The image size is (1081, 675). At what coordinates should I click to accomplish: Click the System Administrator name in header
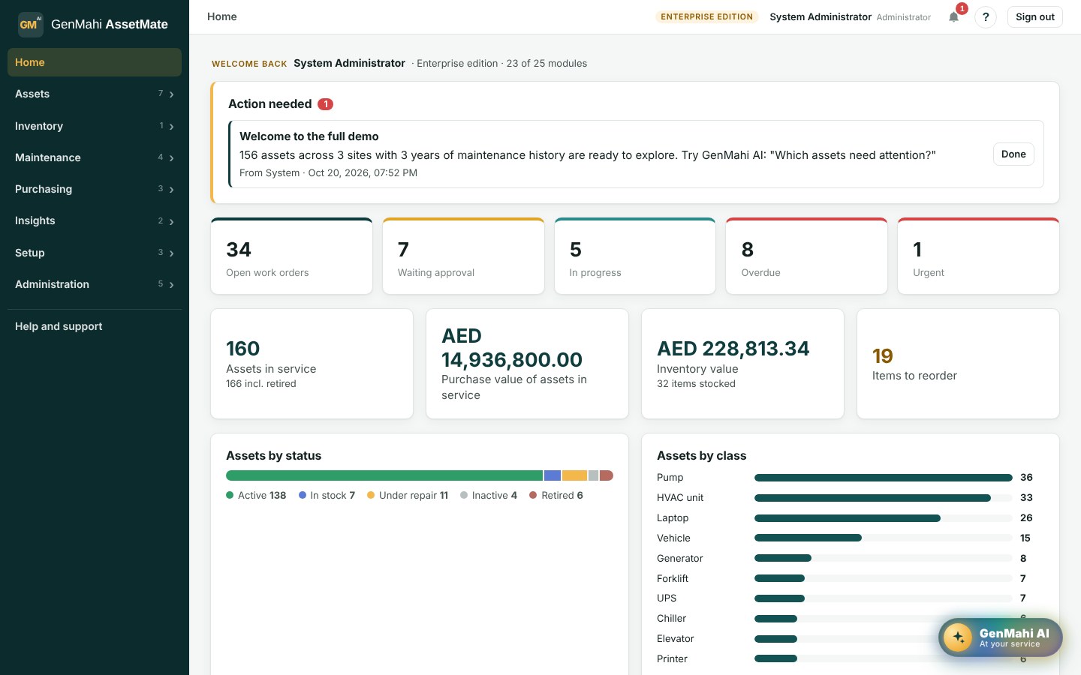pos(821,16)
